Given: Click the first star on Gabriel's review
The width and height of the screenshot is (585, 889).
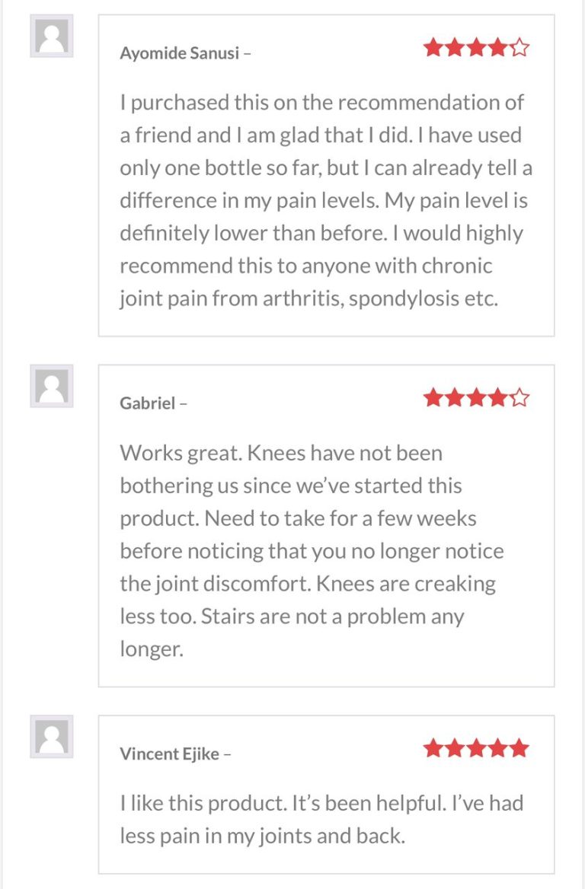Looking at the screenshot, I should coord(433,398).
